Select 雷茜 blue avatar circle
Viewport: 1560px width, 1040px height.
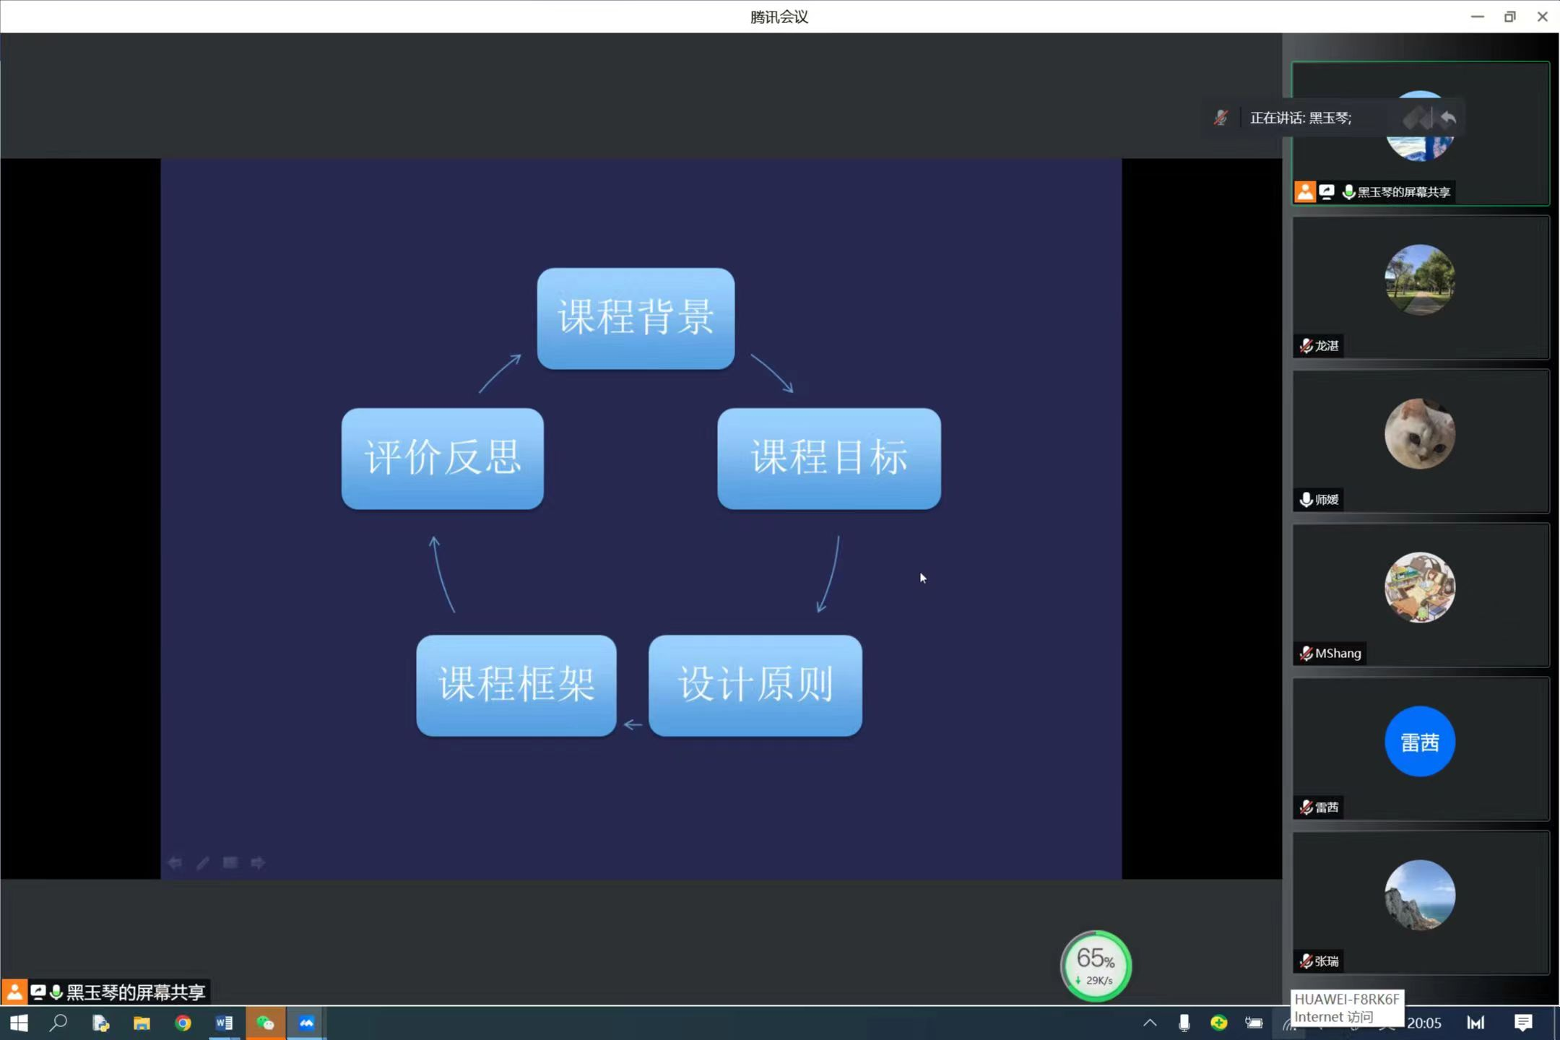1419,742
